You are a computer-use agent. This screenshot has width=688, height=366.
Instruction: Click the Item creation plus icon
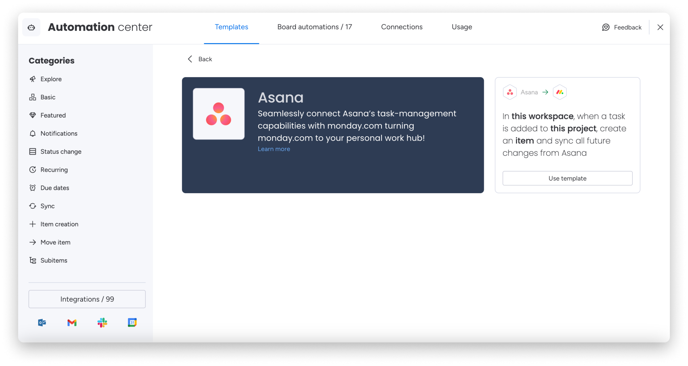click(33, 224)
